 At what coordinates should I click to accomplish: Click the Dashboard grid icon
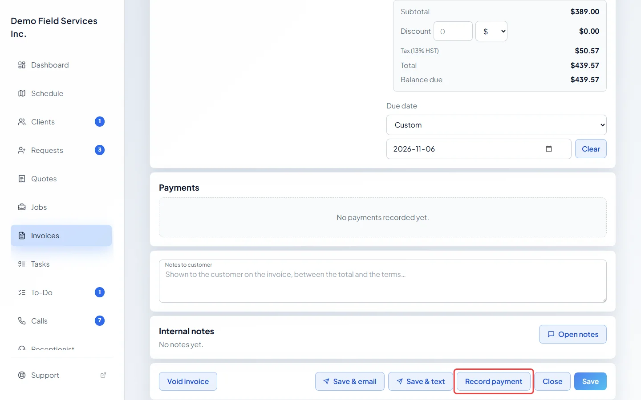(22, 65)
